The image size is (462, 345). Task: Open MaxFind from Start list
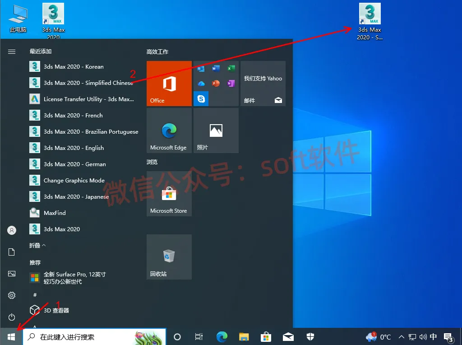84,213
